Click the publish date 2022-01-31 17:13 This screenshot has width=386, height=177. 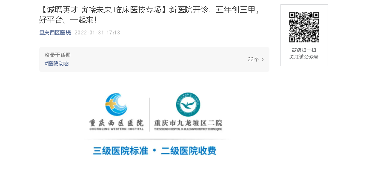(97, 33)
